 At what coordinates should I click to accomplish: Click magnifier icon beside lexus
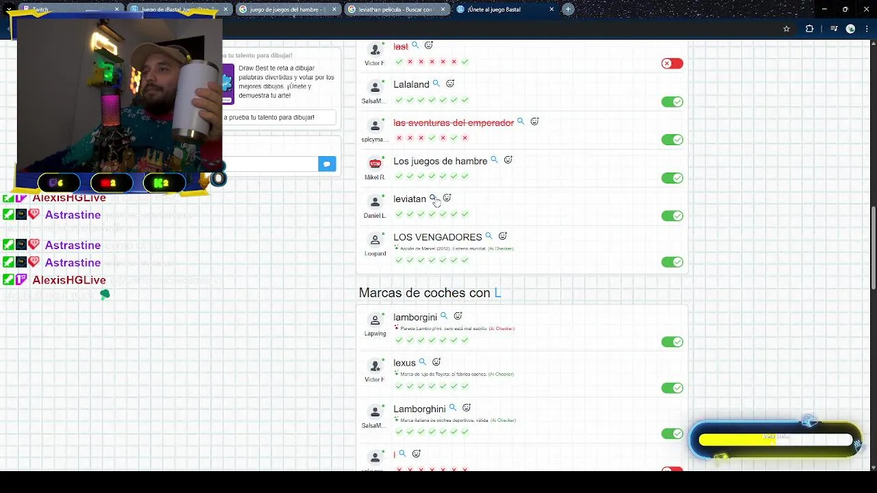point(423,362)
